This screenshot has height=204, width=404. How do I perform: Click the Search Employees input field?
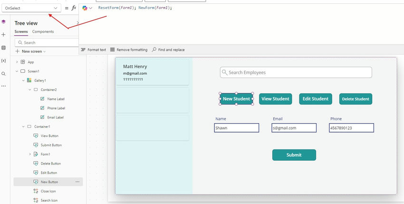pyautogui.click(x=296, y=72)
